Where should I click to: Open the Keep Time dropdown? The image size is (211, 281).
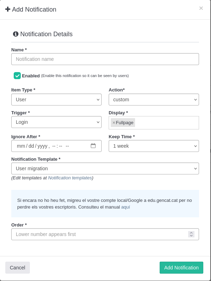click(x=154, y=146)
